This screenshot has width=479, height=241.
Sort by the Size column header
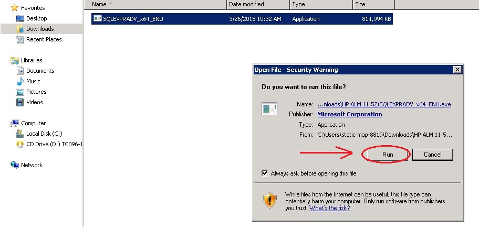click(x=373, y=4)
